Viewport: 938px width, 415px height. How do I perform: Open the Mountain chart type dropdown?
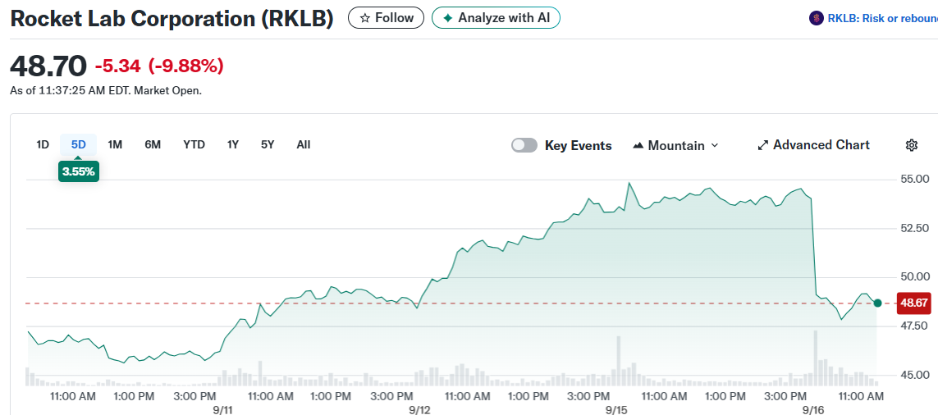click(x=675, y=145)
